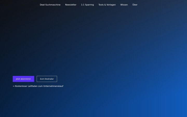Open the Newsletter navigation link
Image resolution: width=187 pixels, height=117 pixels.
[x=71, y=5]
